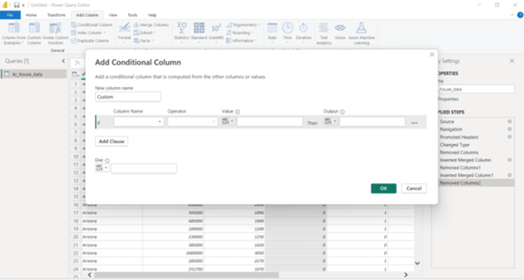Click the blue help question icon

(521, 15)
